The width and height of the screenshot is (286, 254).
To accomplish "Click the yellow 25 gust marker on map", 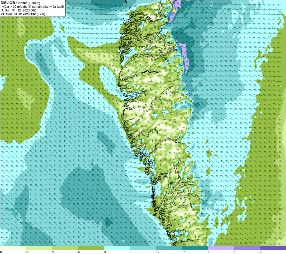I will 174,10.
